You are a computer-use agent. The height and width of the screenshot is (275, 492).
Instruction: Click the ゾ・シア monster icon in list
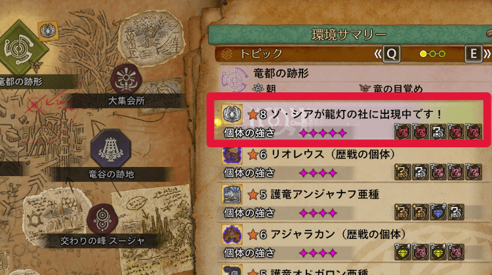(232, 115)
